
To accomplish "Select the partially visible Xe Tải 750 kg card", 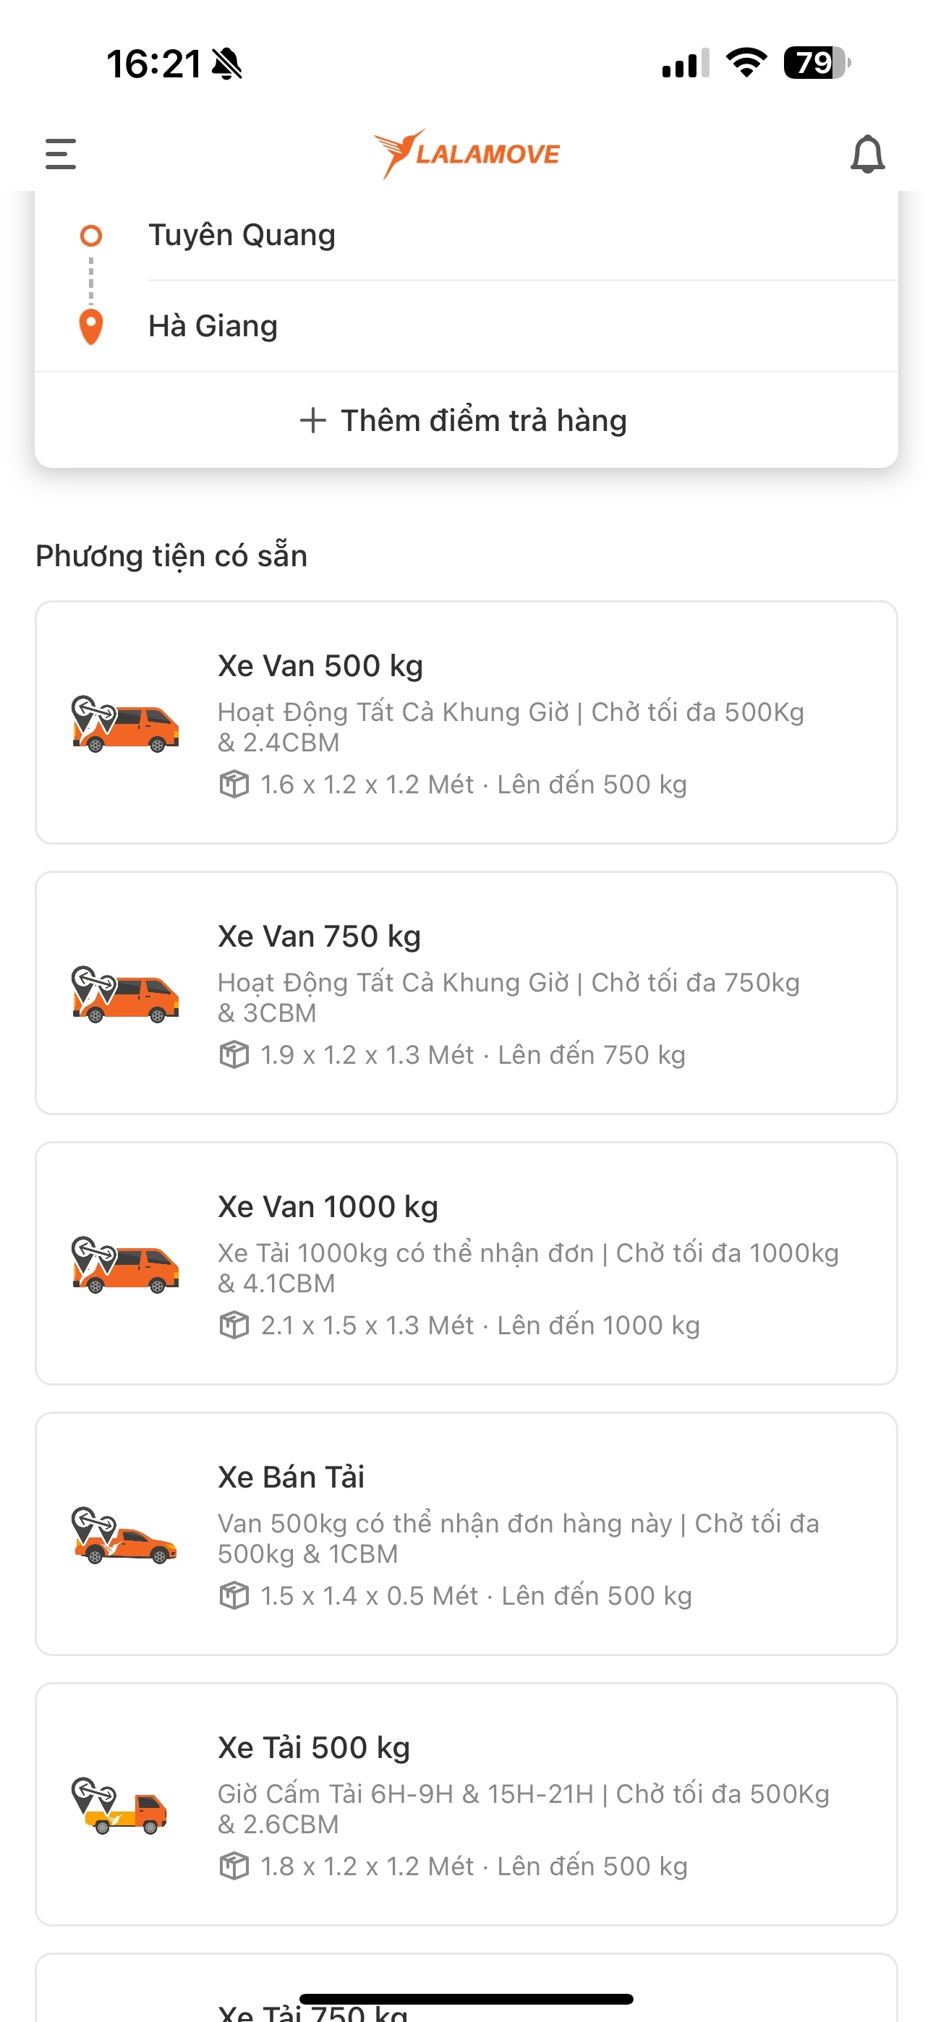I will point(466,1988).
